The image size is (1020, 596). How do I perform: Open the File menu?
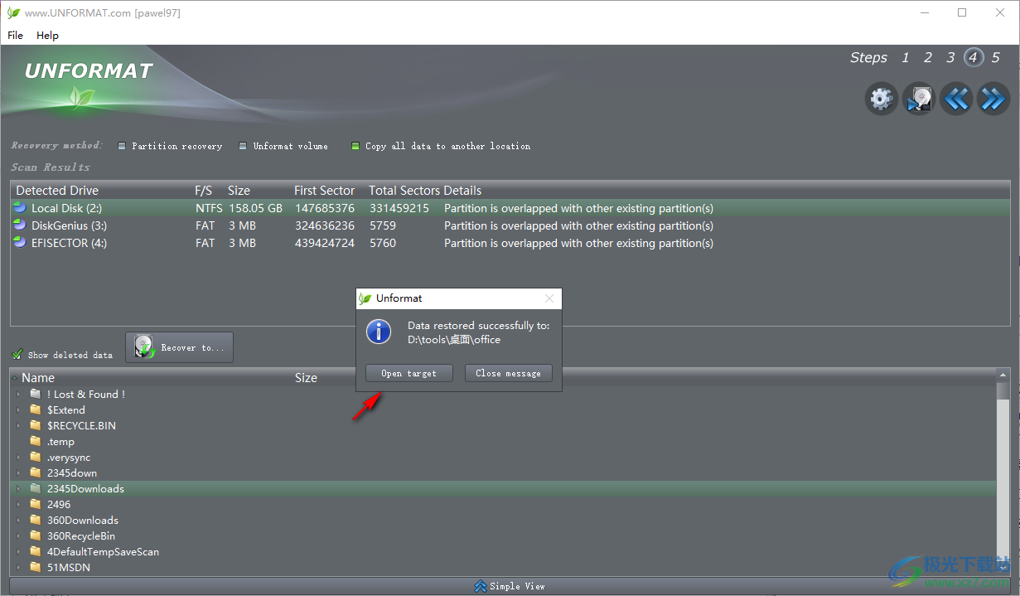pyautogui.click(x=15, y=36)
